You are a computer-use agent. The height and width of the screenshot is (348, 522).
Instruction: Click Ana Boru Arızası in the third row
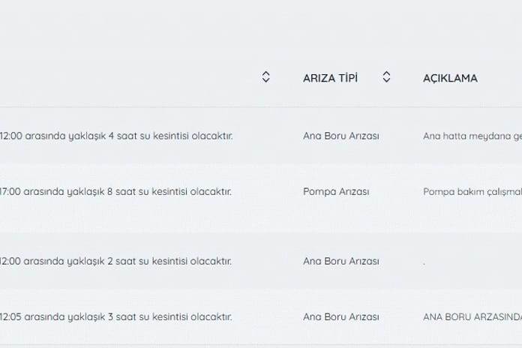[340, 262]
